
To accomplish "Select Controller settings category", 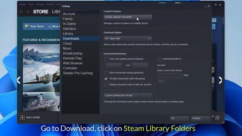I will click(70, 68).
